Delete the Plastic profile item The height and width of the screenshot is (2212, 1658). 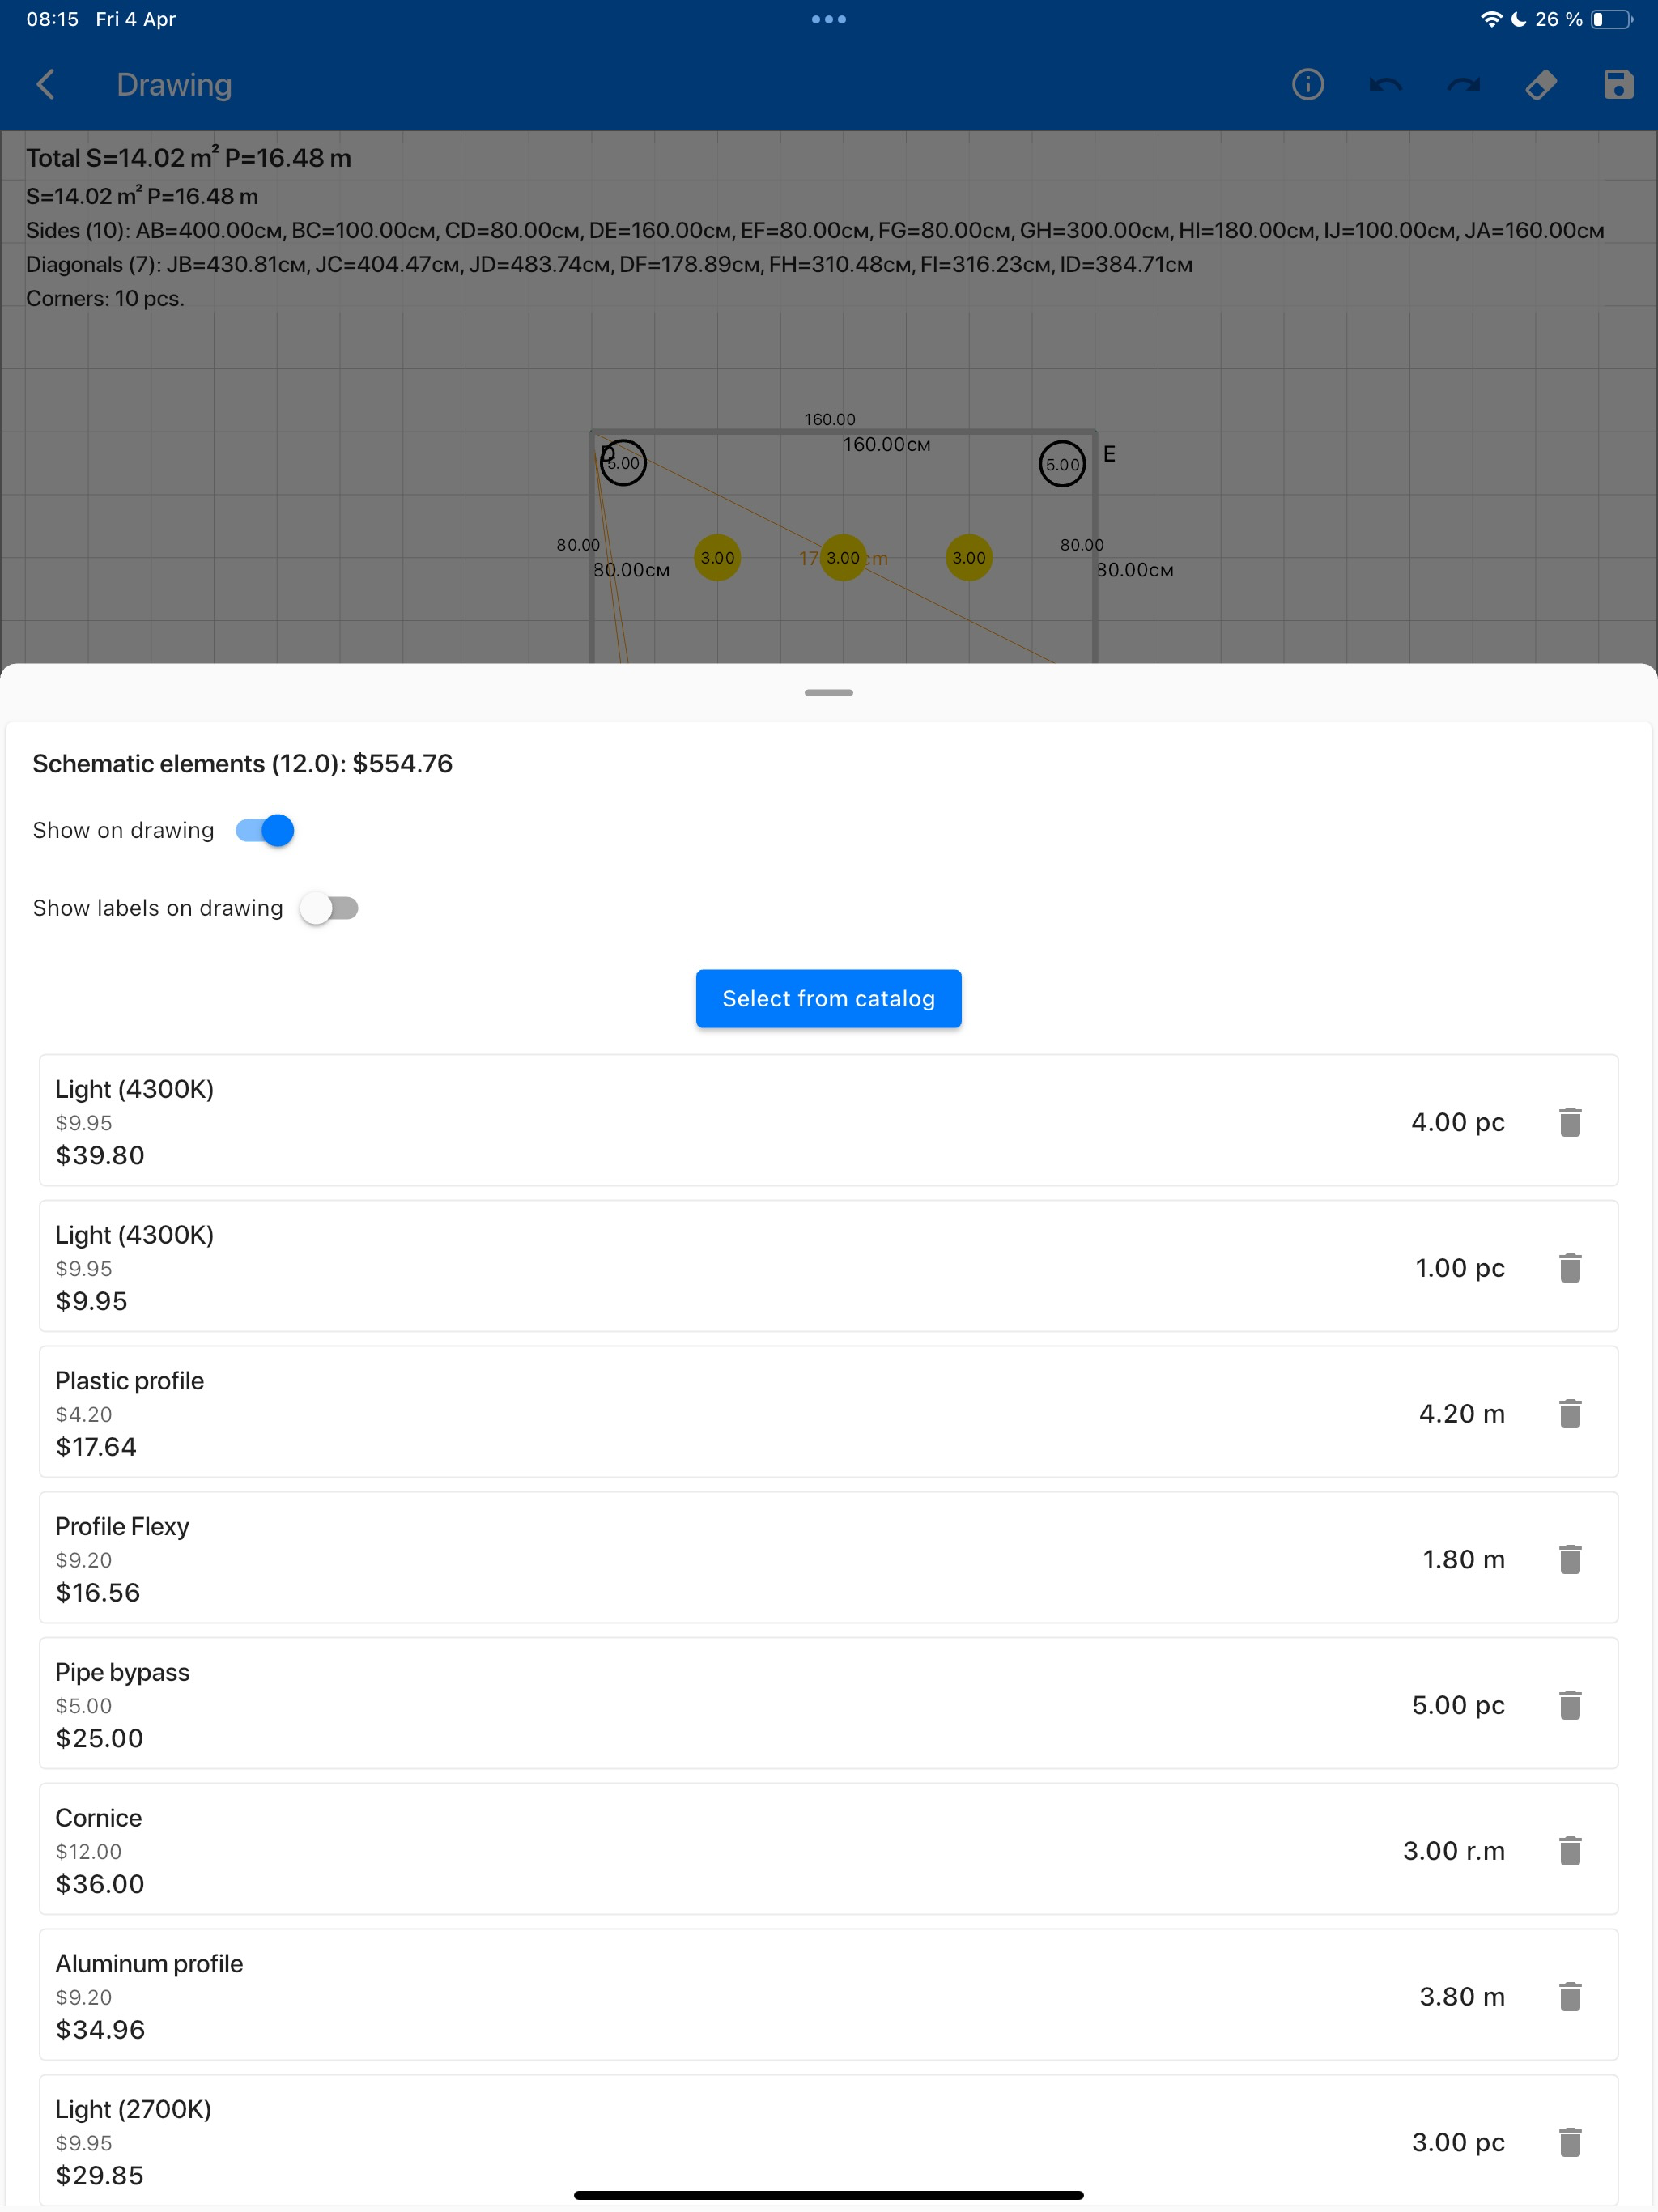coord(1570,1414)
